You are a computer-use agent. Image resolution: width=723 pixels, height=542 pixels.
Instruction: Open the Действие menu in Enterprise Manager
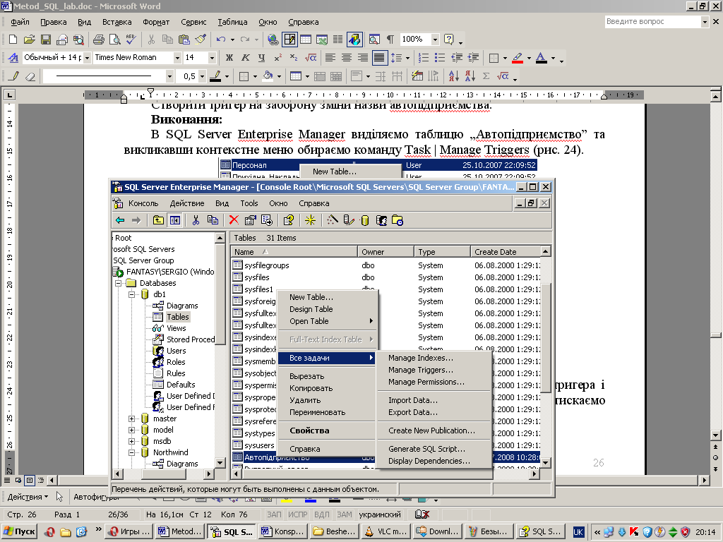(186, 203)
